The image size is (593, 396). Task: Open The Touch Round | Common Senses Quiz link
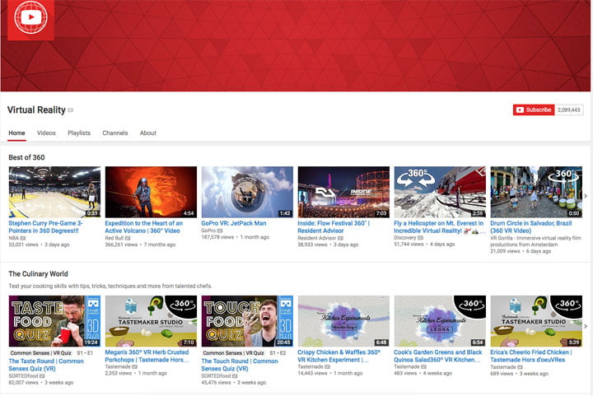click(x=240, y=365)
